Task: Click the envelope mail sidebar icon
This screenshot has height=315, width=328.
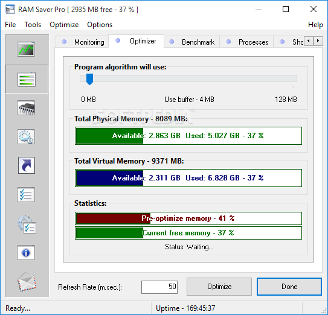Action: click(27, 282)
